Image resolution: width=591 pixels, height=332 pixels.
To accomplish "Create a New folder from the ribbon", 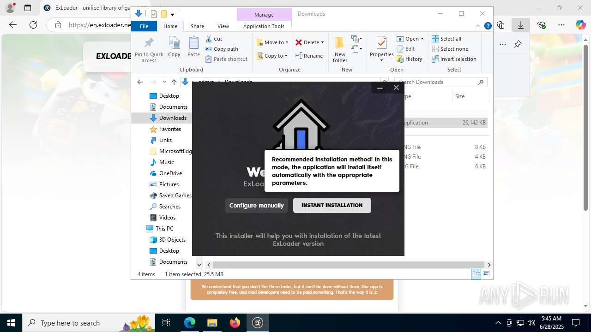I will click(340, 50).
